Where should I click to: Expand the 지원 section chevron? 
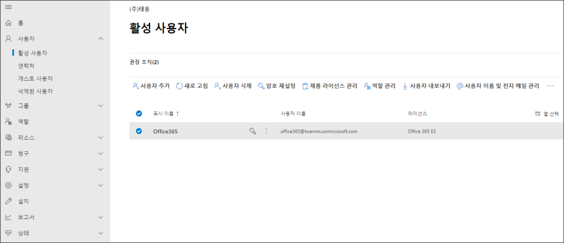pyautogui.click(x=100, y=169)
